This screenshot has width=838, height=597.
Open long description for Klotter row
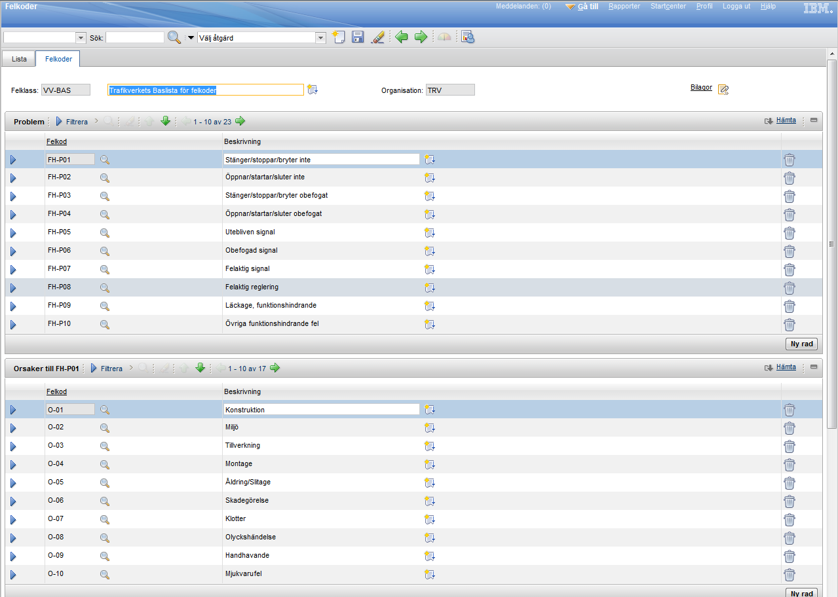430,519
